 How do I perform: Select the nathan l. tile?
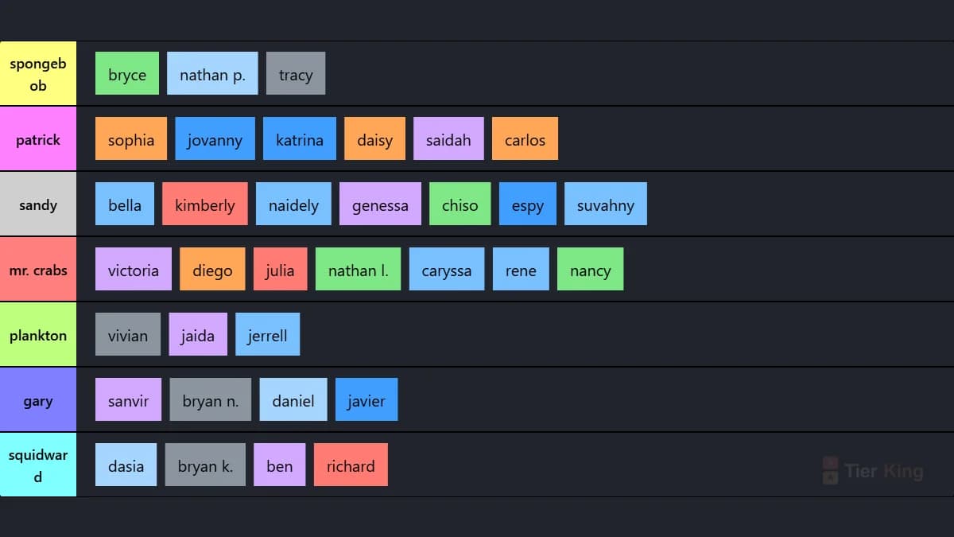click(359, 270)
